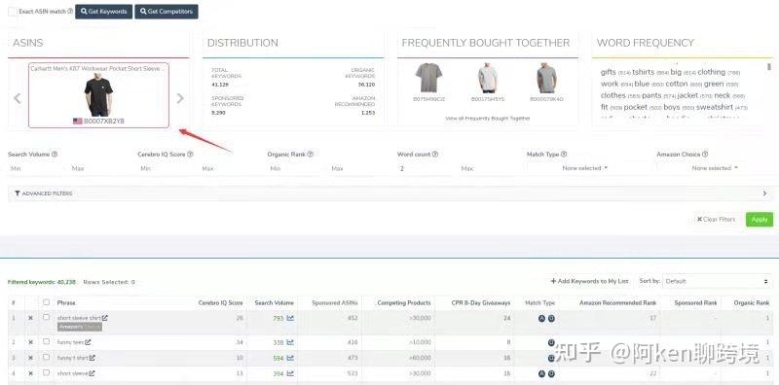
Task: Show next ASIN with the right arrow
Action: (x=180, y=98)
